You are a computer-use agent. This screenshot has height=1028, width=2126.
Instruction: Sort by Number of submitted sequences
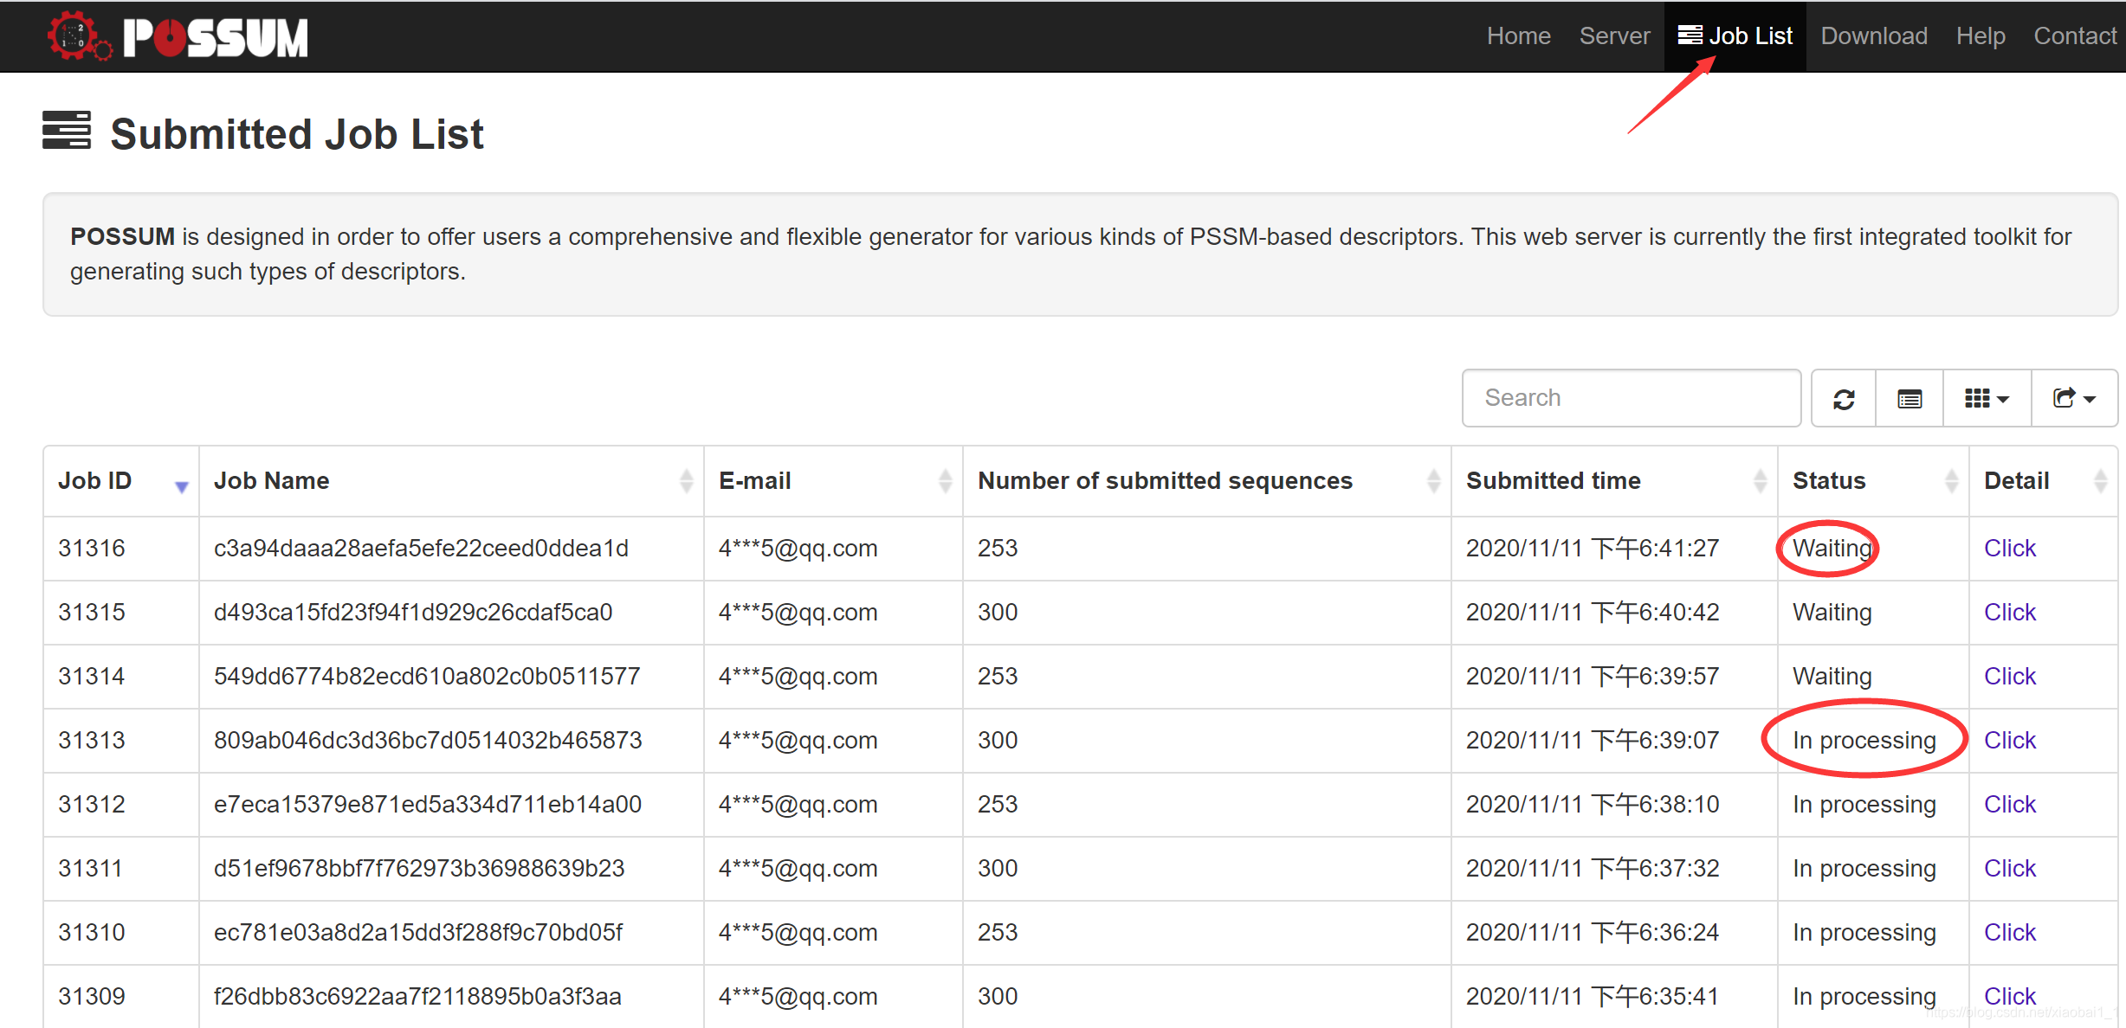[x=1433, y=481]
